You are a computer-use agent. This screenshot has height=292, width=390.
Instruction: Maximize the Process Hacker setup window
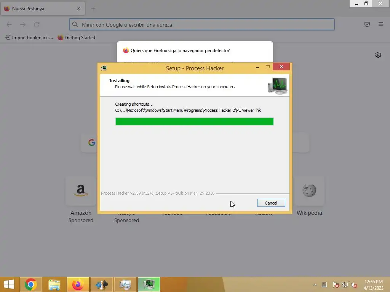click(268, 67)
